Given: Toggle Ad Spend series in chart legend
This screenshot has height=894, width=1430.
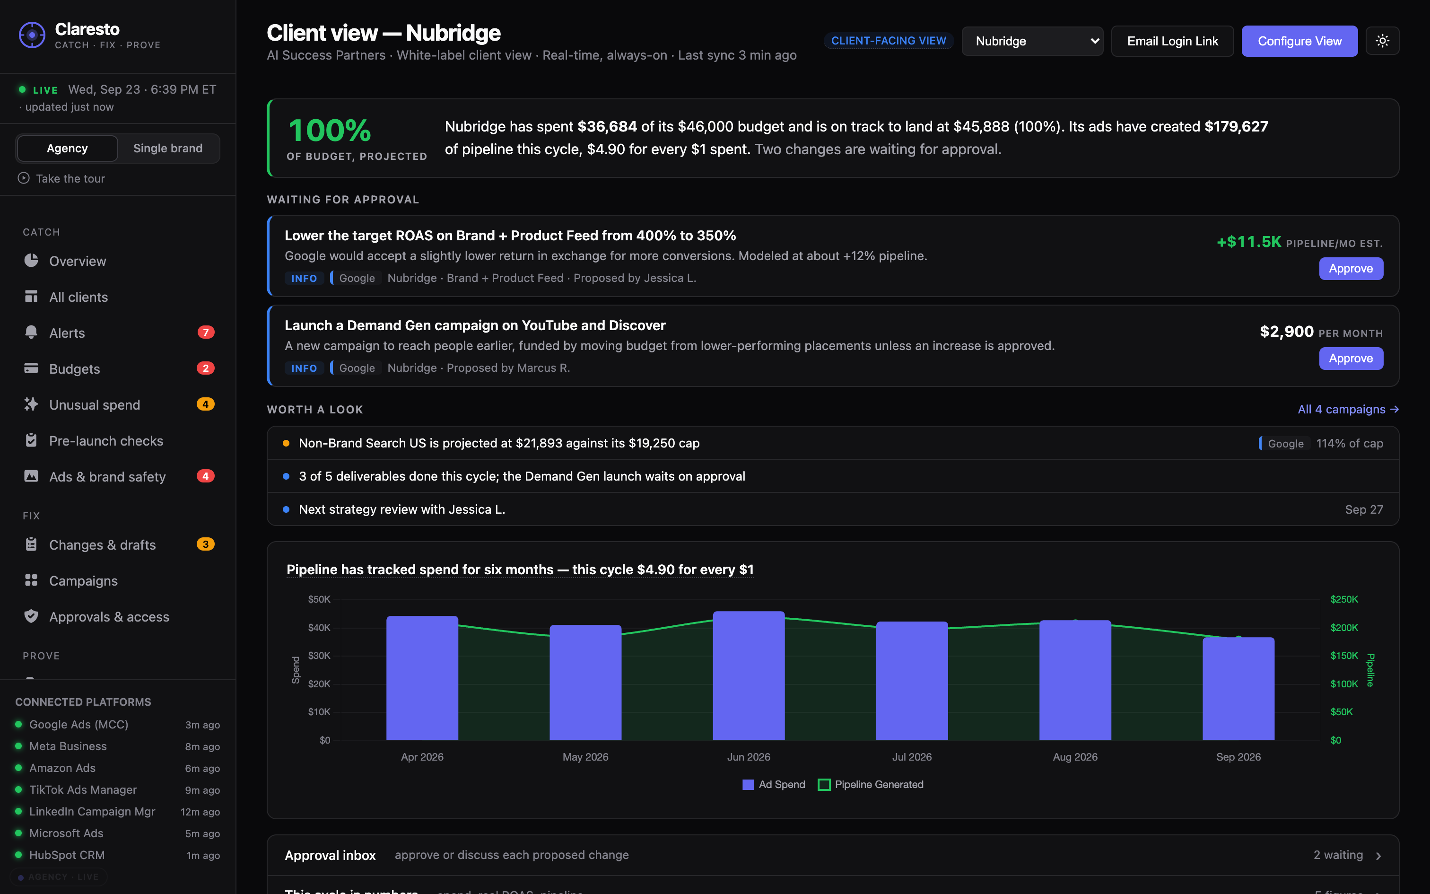Looking at the screenshot, I should click(774, 785).
